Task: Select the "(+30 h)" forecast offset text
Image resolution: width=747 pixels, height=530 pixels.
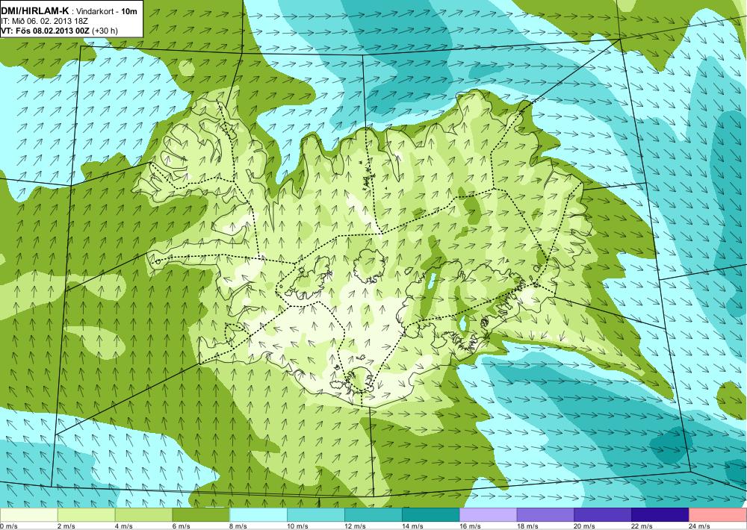Action: [x=105, y=31]
